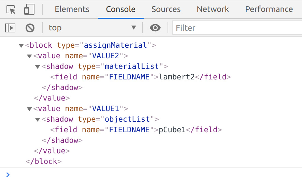Collapse the value VALUE2 node
This screenshot has height=182, width=302.
pos(29,56)
